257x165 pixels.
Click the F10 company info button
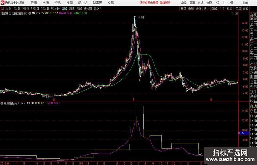(x=222, y=8)
